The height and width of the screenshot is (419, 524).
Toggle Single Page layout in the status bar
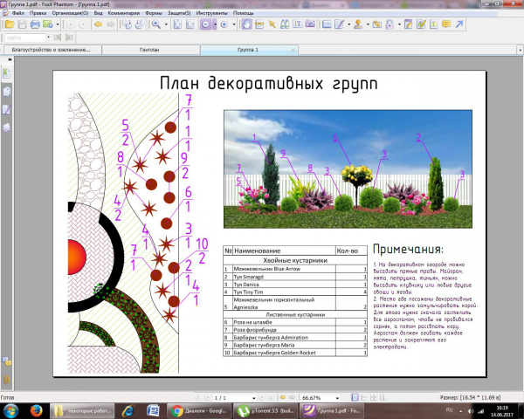[355, 398]
